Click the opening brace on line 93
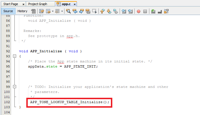The width and height of the screenshot is (200, 115). (x=20, y=56)
